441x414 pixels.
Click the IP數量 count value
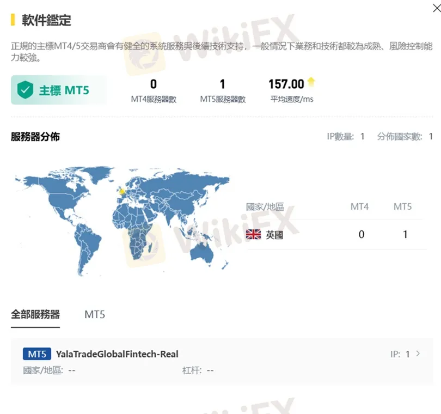(x=362, y=137)
